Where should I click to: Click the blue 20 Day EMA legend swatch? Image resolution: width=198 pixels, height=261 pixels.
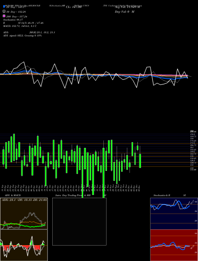4,7
